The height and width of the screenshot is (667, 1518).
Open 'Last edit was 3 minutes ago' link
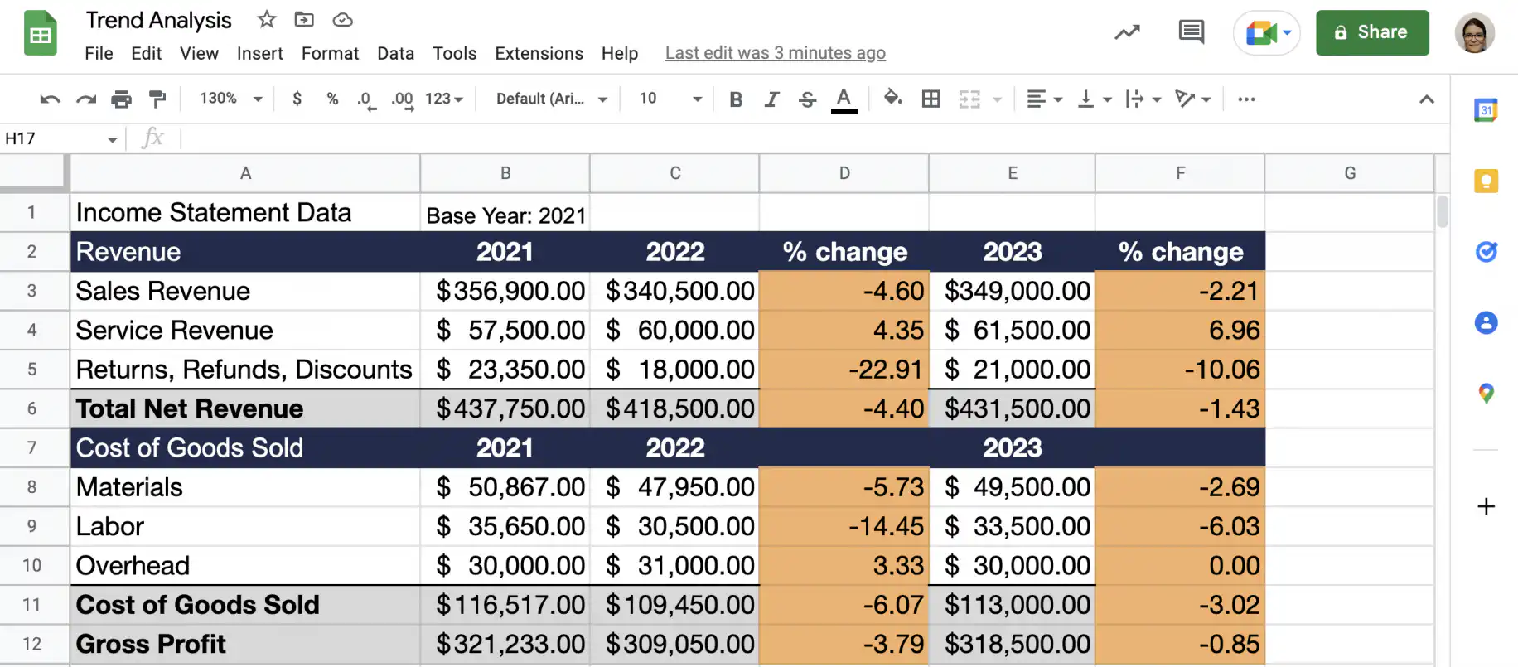(x=776, y=53)
